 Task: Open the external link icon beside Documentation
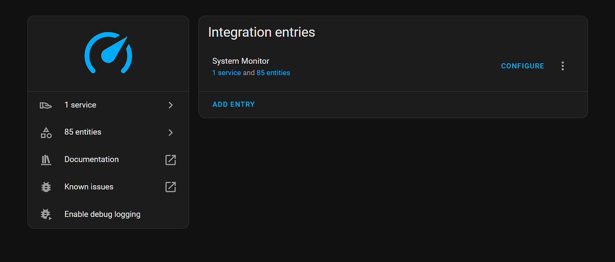[170, 160]
